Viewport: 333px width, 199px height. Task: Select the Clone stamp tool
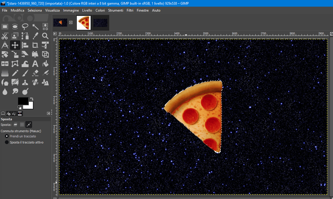pyautogui.click(x=25, y=82)
